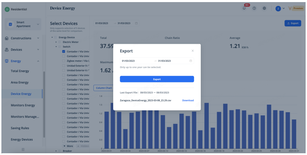Click the start date 01/03/2023 in dialog
Viewport: 307px width, 155px height.
(x=128, y=61)
